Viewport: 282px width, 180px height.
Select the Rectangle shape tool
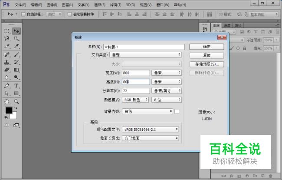(x=16, y=93)
